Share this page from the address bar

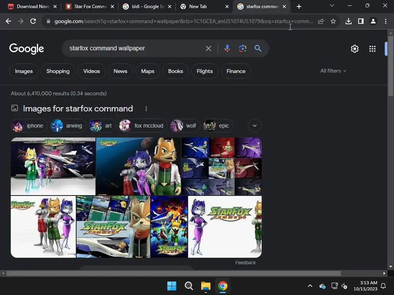pyautogui.click(x=321, y=22)
